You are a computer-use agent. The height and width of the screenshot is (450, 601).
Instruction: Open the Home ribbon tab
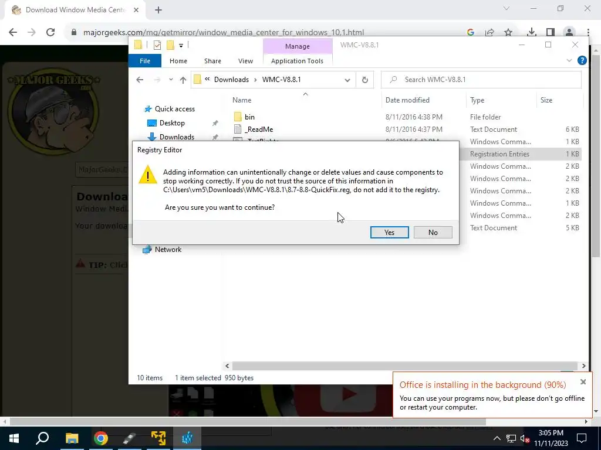[x=178, y=61]
